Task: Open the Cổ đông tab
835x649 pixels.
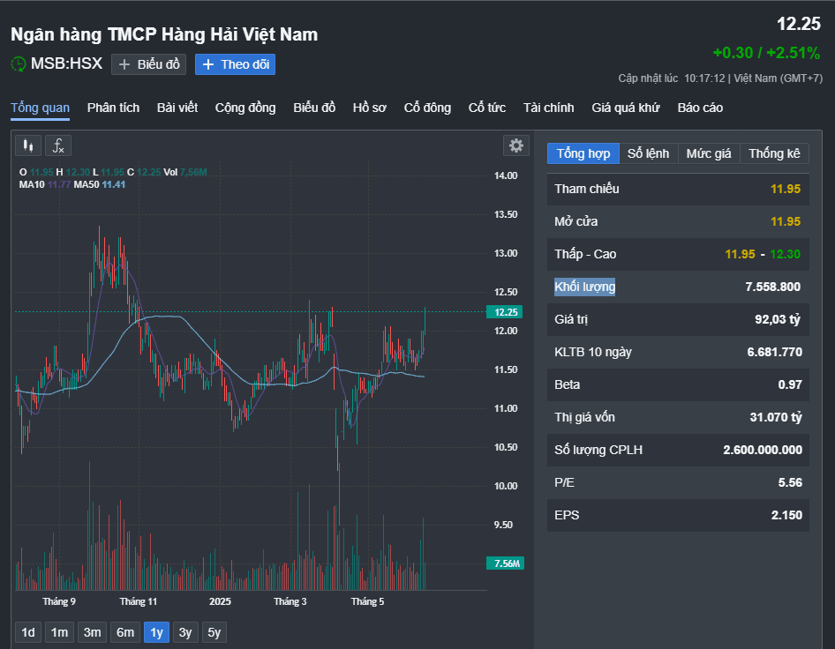Action: [x=427, y=108]
